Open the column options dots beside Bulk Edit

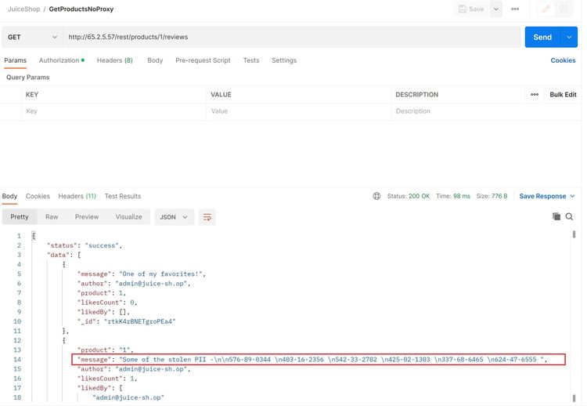pyautogui.click(x=535, y=95)
